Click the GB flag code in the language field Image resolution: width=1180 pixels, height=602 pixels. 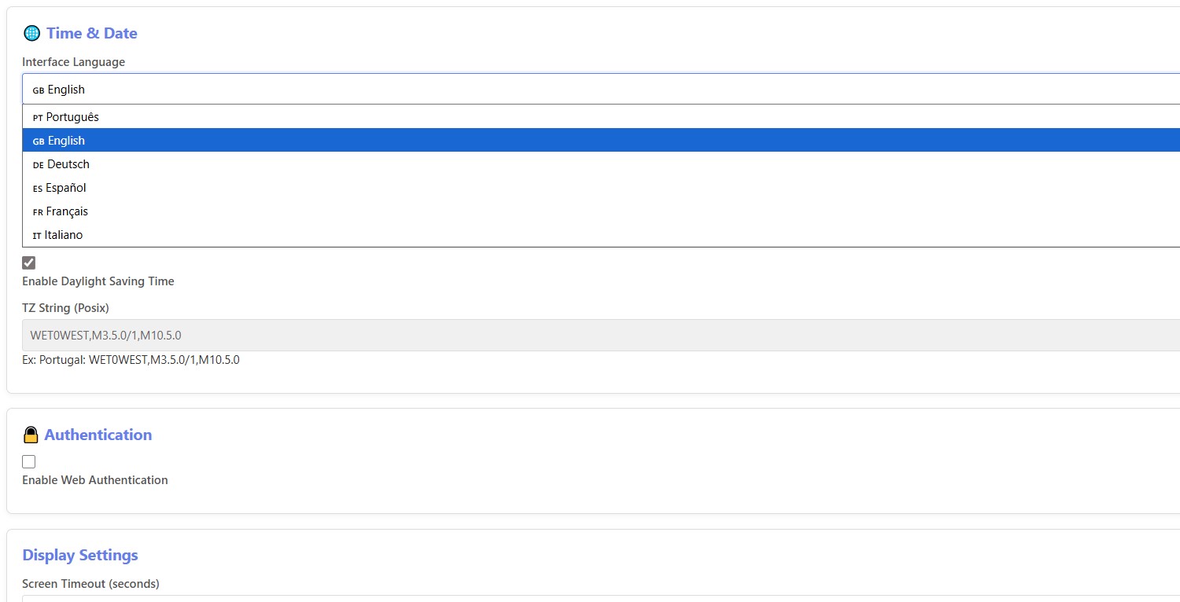click(39, 90)
